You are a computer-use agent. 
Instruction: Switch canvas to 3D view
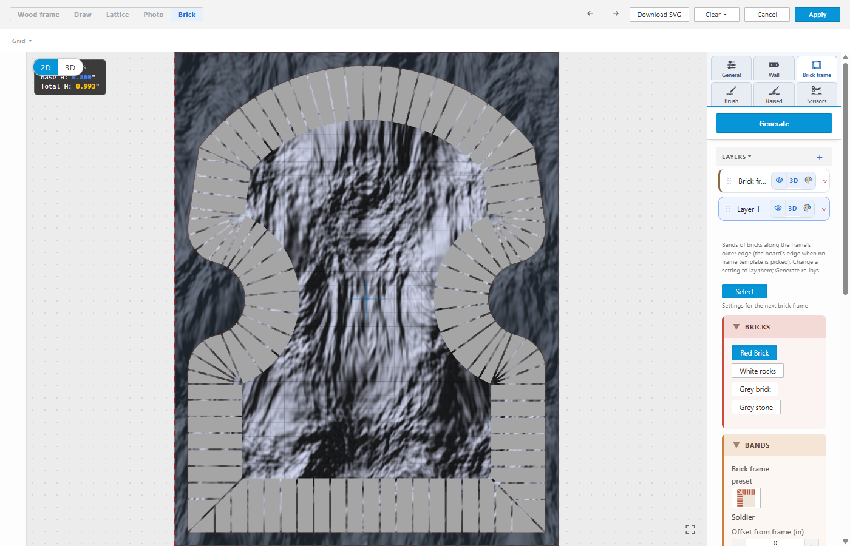pyautogui.click(x=70, y=67)
